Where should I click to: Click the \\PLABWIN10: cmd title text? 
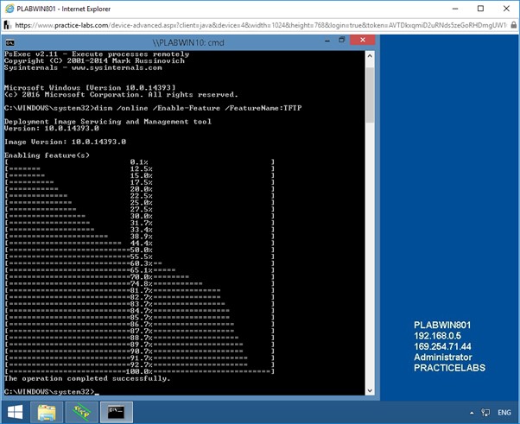tap(188, 43)
